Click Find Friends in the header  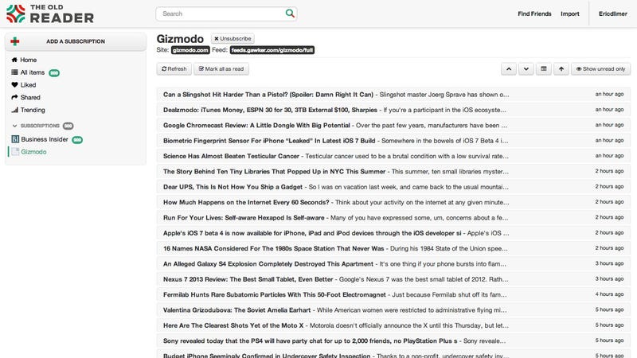534,14
